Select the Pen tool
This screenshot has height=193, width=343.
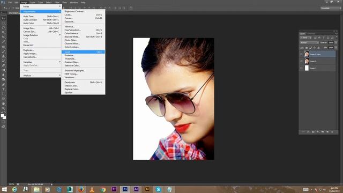[3, 85]
